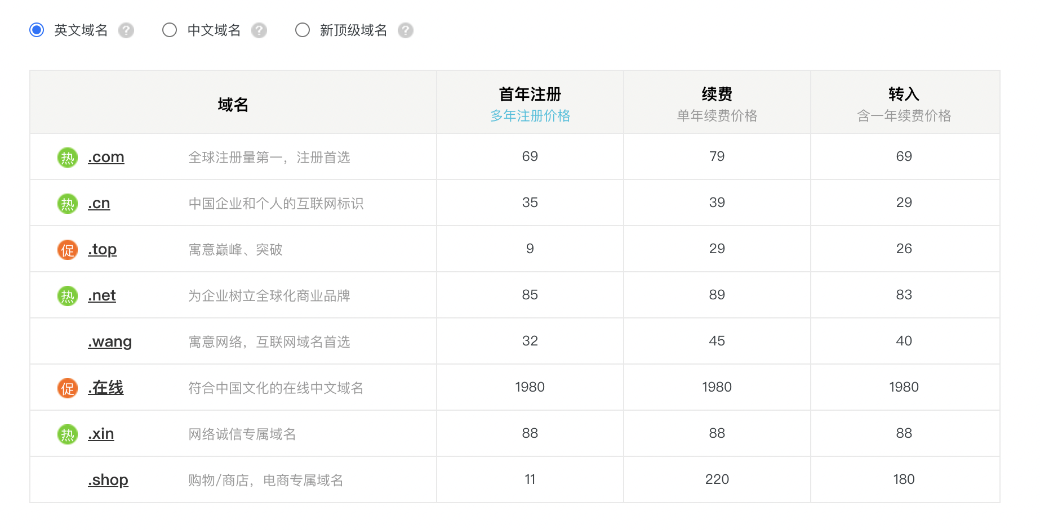Screen dimensions: 1040x530
Task: Click description 符合中国文化的在线中文域名
Action: [x=276, y=388]
